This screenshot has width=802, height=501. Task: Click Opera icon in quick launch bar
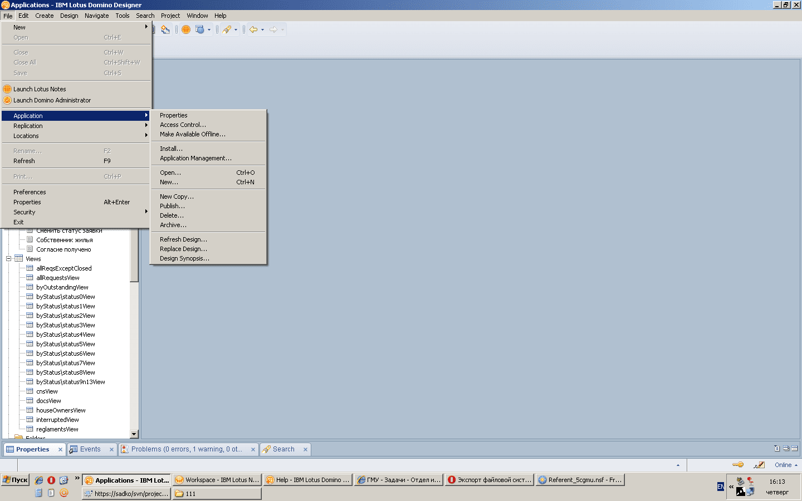point(51,480)
